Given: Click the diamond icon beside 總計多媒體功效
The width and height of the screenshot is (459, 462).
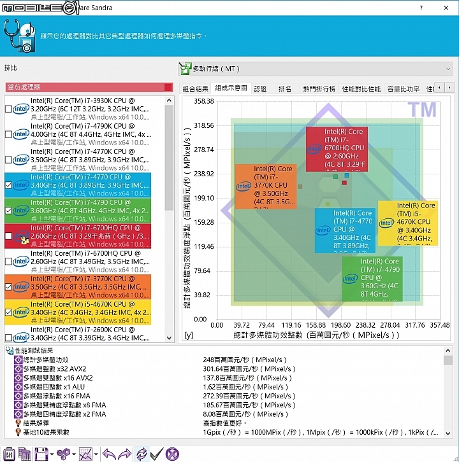Looking at the screenshot, I should click(18, 360).
